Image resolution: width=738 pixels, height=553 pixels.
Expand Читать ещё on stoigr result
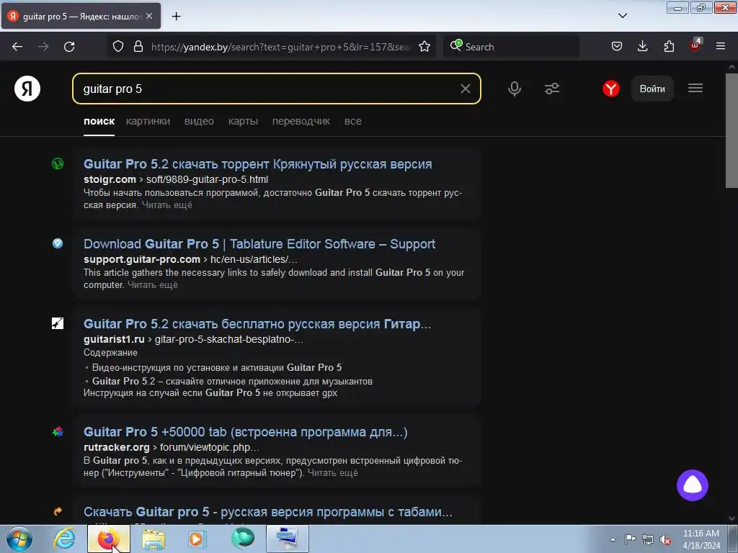pyautogui.click(x=167, y=205)
